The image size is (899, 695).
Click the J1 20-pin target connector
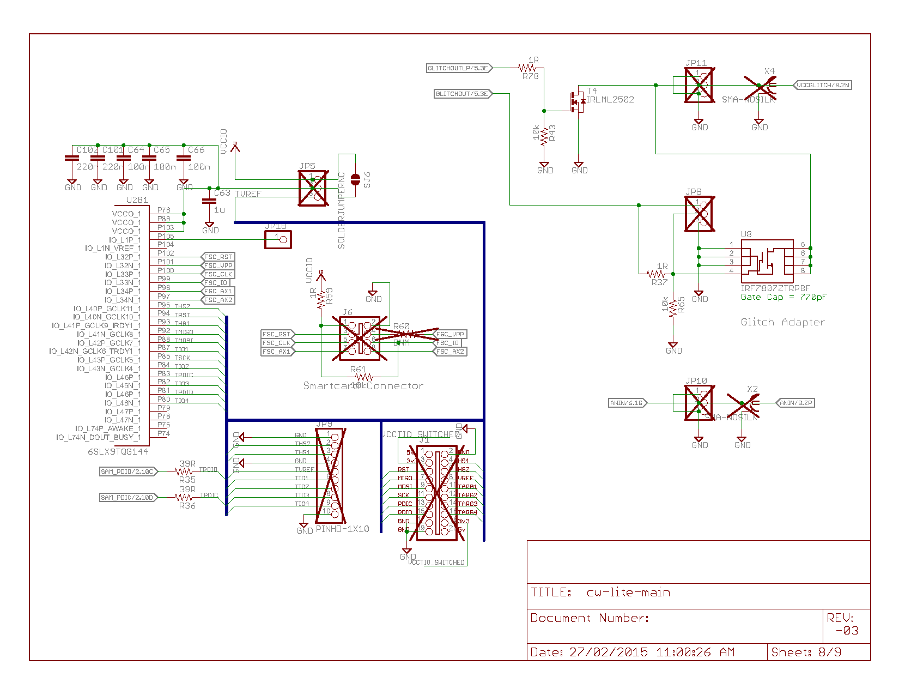pos(437,493)
